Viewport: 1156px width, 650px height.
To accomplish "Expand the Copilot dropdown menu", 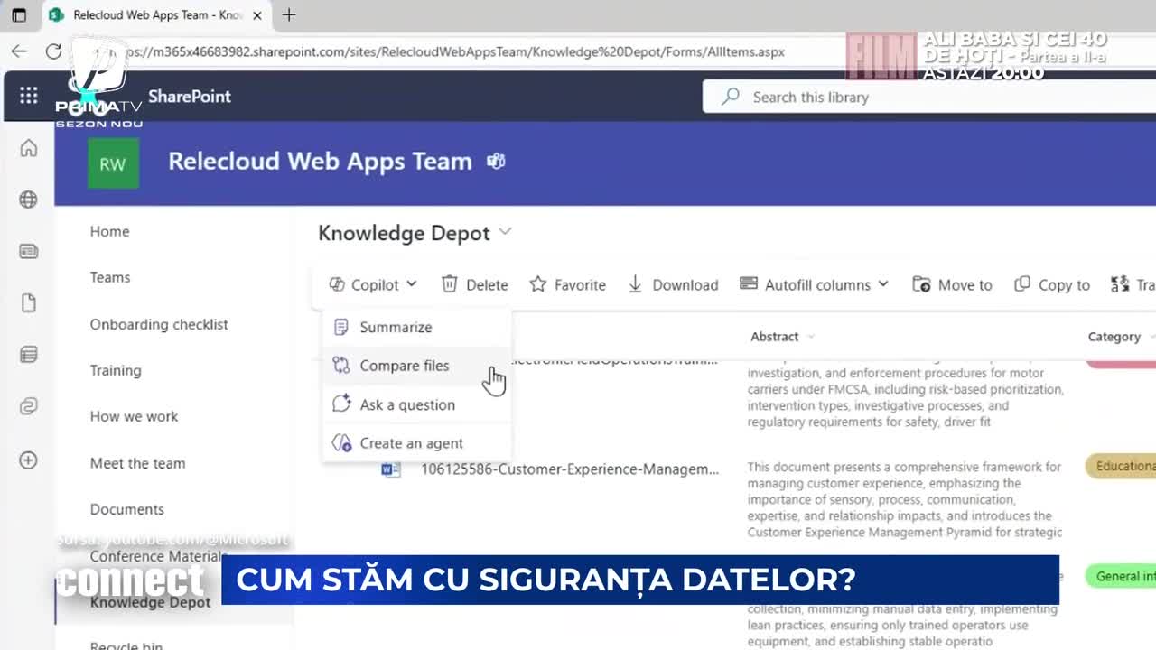I will 373,285.
